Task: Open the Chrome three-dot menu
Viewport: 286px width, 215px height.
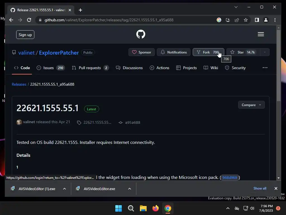Action: 275,20
